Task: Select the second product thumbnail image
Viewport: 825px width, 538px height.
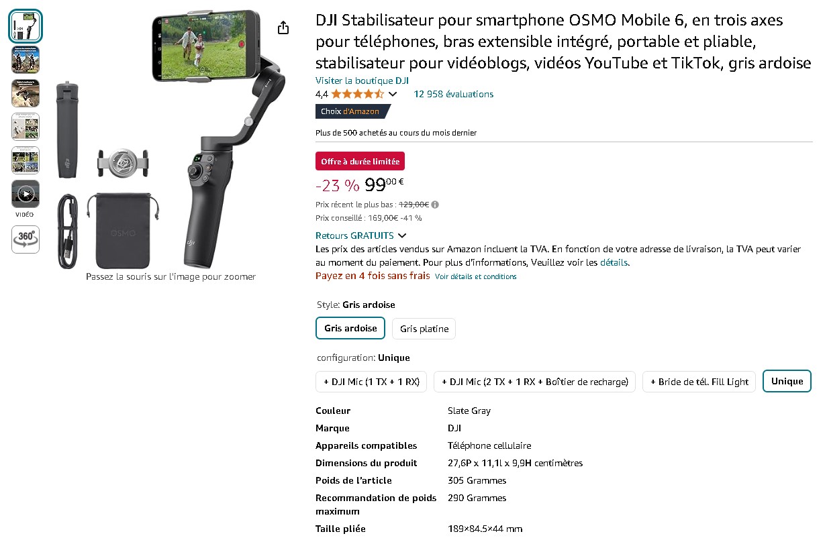Action: point(26,60)
